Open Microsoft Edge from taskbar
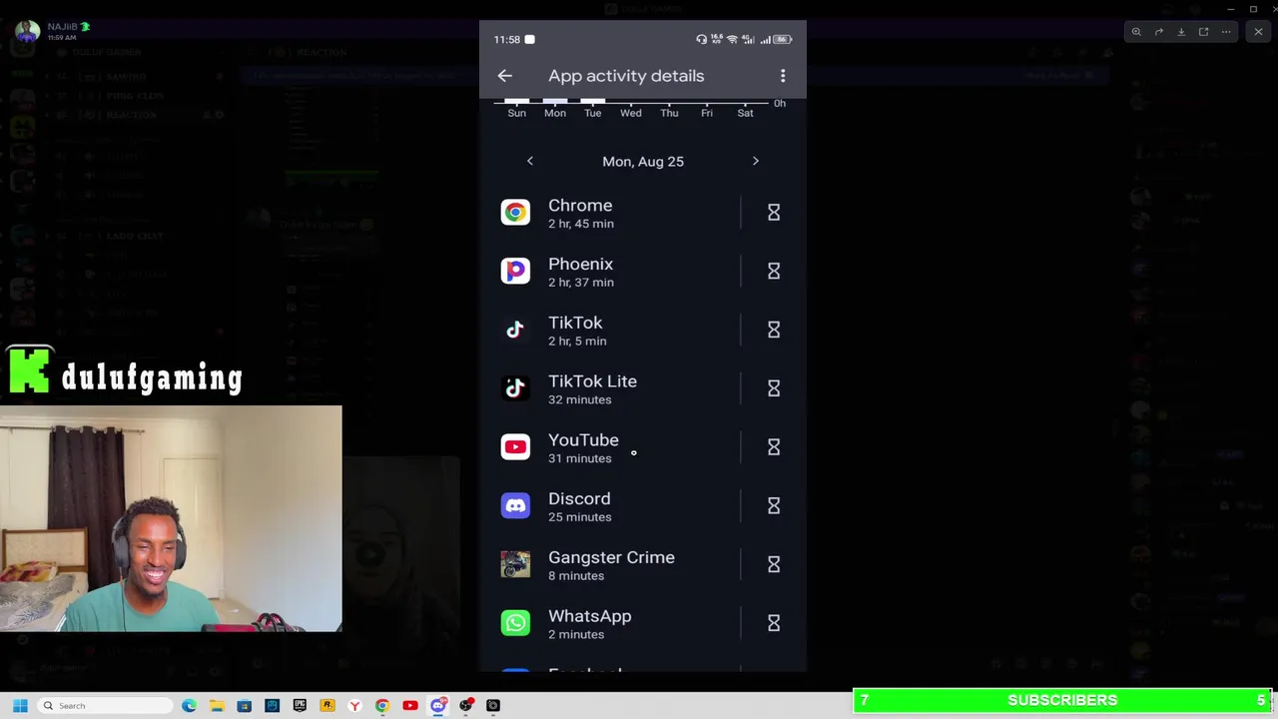Image resolution: width=1278 pixels, height=719 pixels. coord(189,706)
